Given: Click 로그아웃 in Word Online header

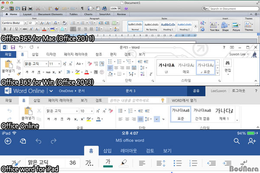Looking at the screenshot, I should click(x=238, y=91).
